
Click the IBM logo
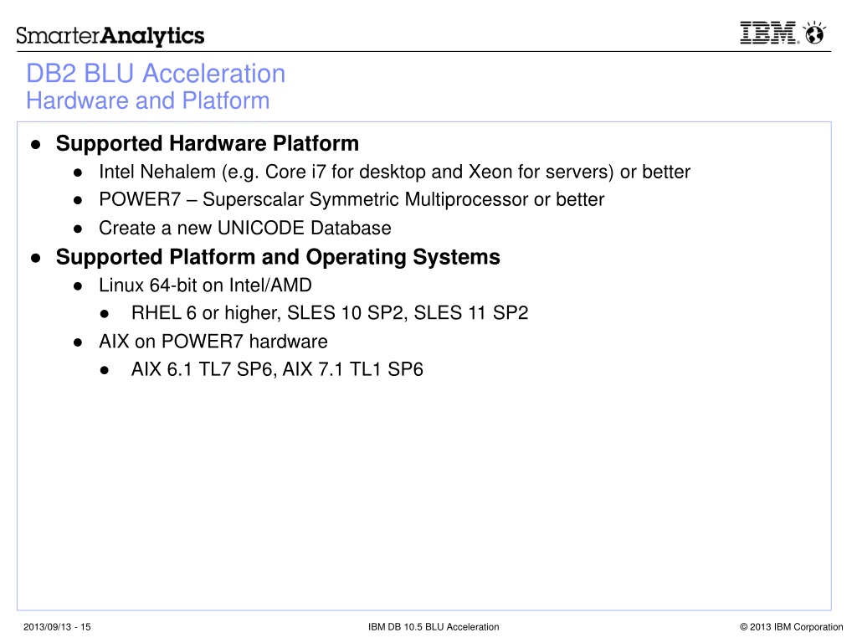tap(770, 33)
